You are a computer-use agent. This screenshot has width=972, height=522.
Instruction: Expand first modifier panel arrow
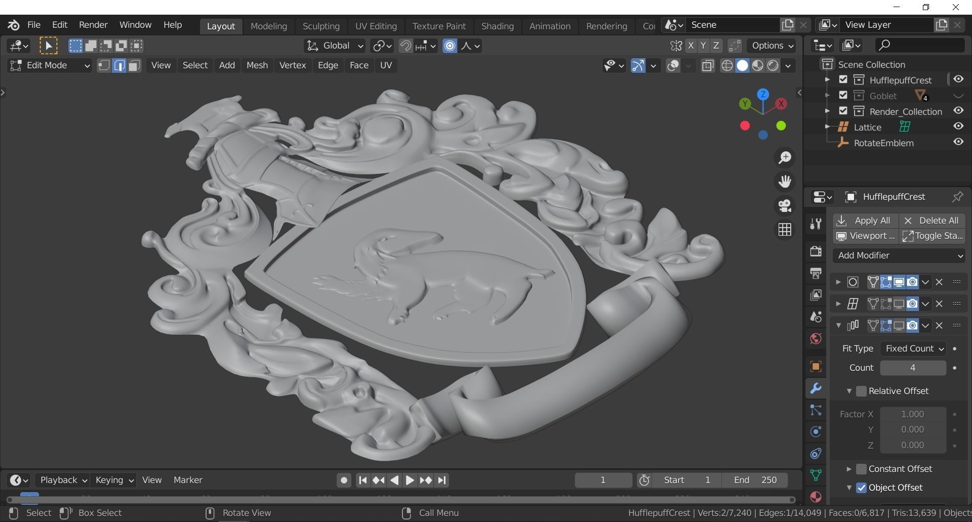[x=838, y=282]
